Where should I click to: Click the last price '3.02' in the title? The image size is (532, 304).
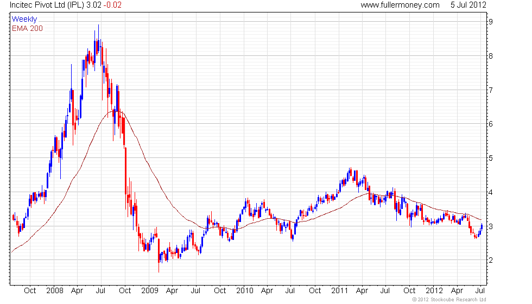tap(93, 5)
